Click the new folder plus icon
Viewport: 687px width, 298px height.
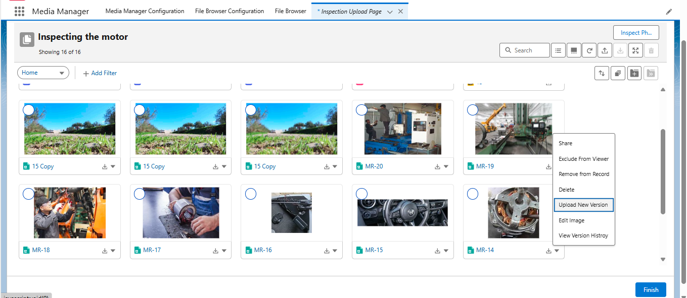pyautogui.click(x=634, y=73)
